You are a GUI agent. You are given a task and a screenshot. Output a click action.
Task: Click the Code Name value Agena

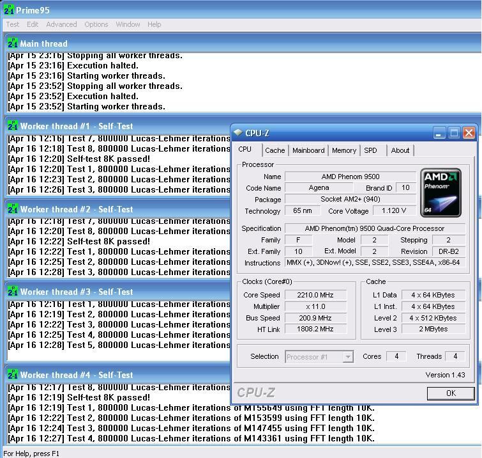click(319, 187)
